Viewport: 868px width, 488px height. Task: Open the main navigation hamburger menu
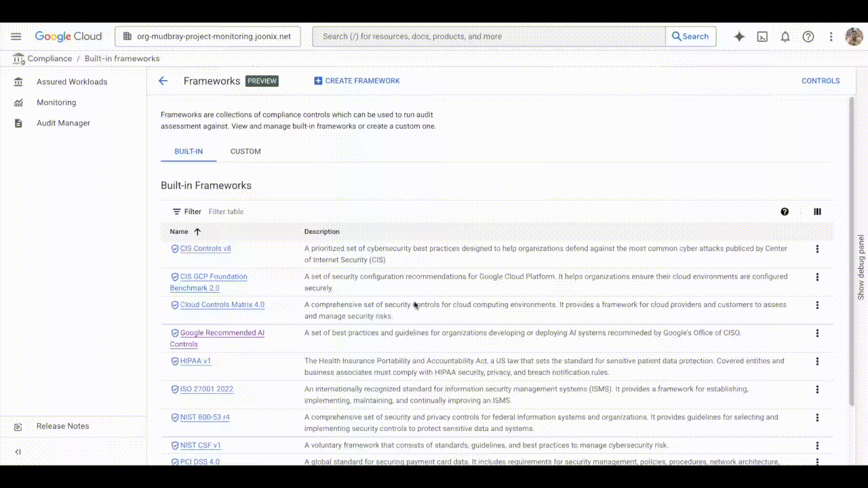[x=16, y=37]
